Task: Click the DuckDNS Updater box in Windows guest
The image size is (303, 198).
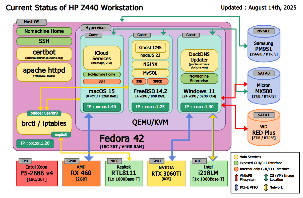Action: click(x=199, y=60)
